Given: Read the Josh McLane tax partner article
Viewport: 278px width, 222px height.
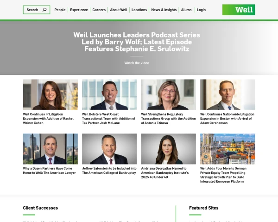Looking at the screenshot, I should [108, 118].
